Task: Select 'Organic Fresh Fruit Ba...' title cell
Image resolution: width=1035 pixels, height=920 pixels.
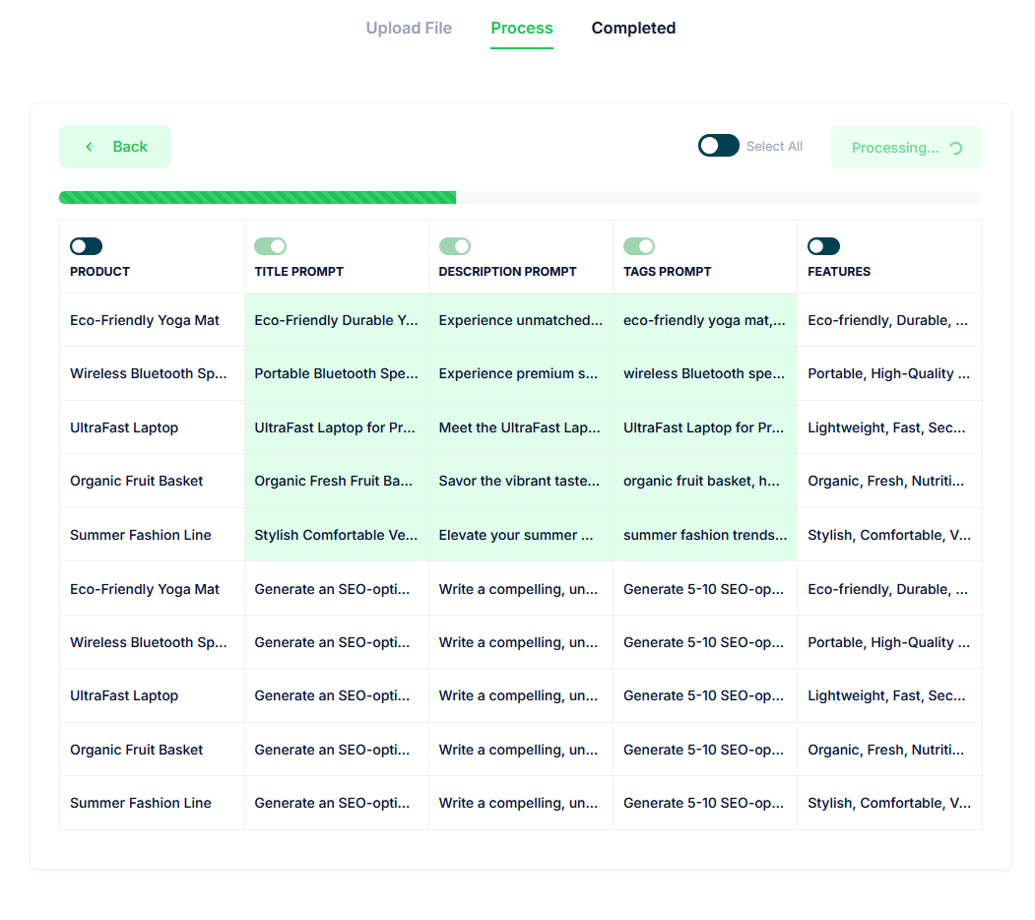Action: tap(337, 481)
